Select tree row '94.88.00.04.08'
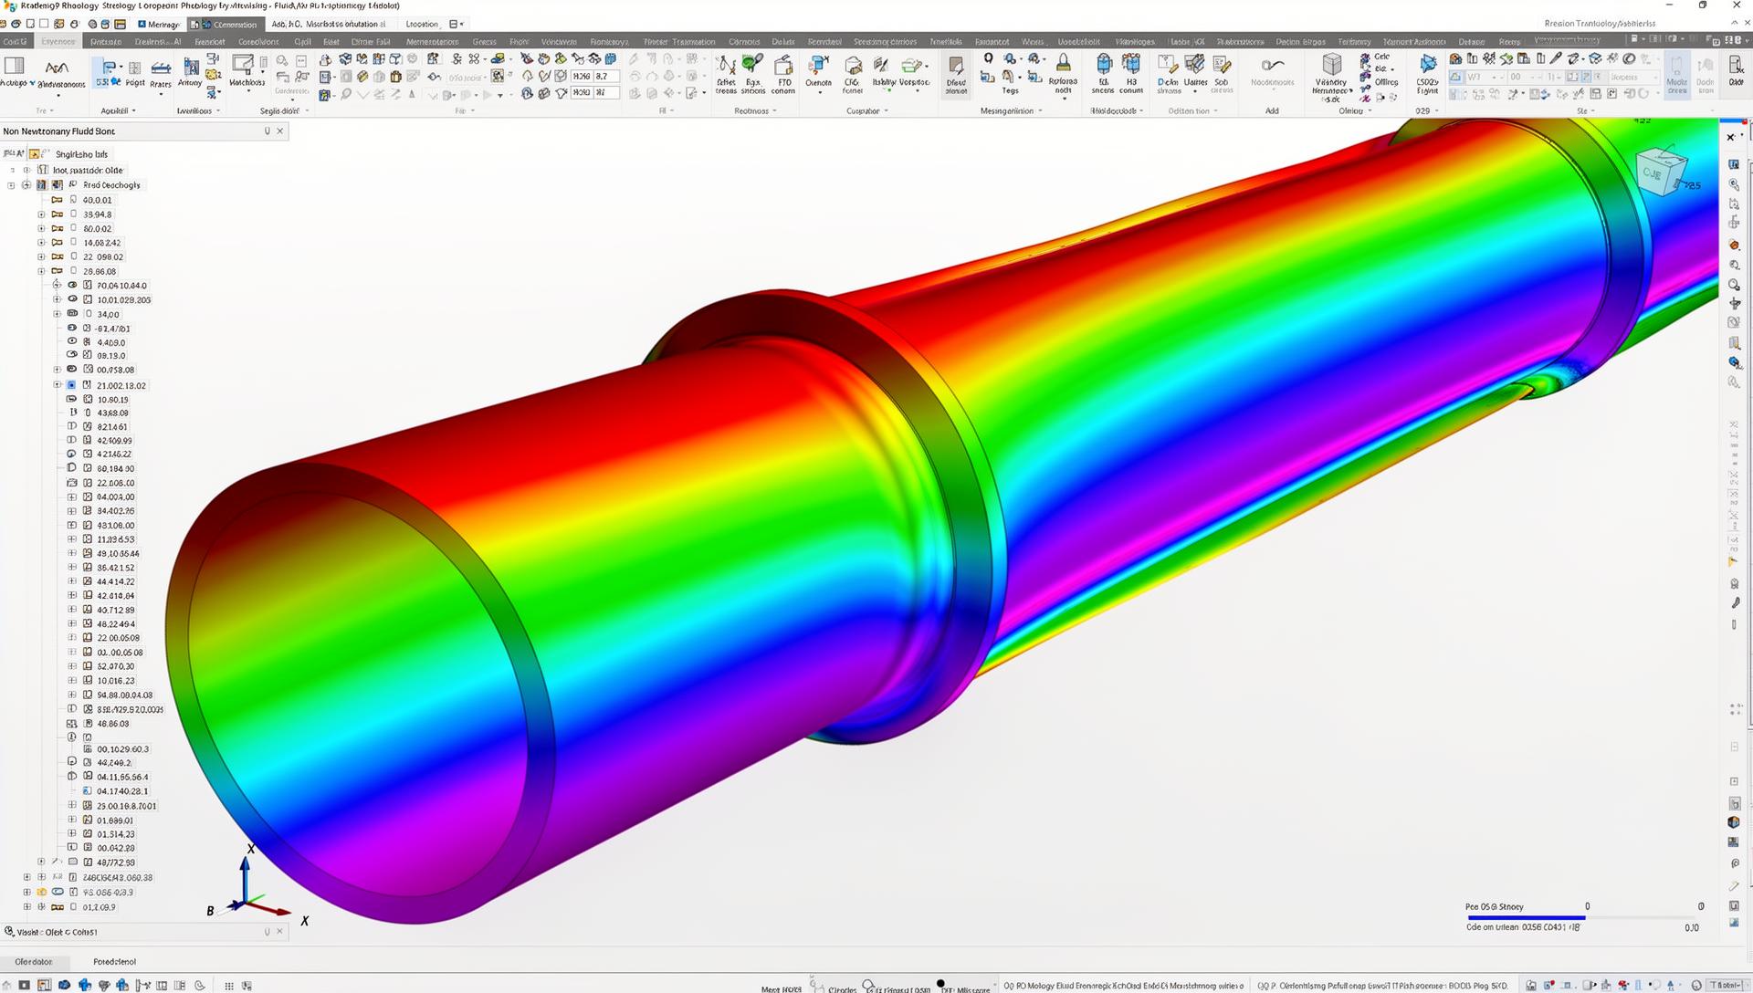1753x993 pixels. click(125, 695)
